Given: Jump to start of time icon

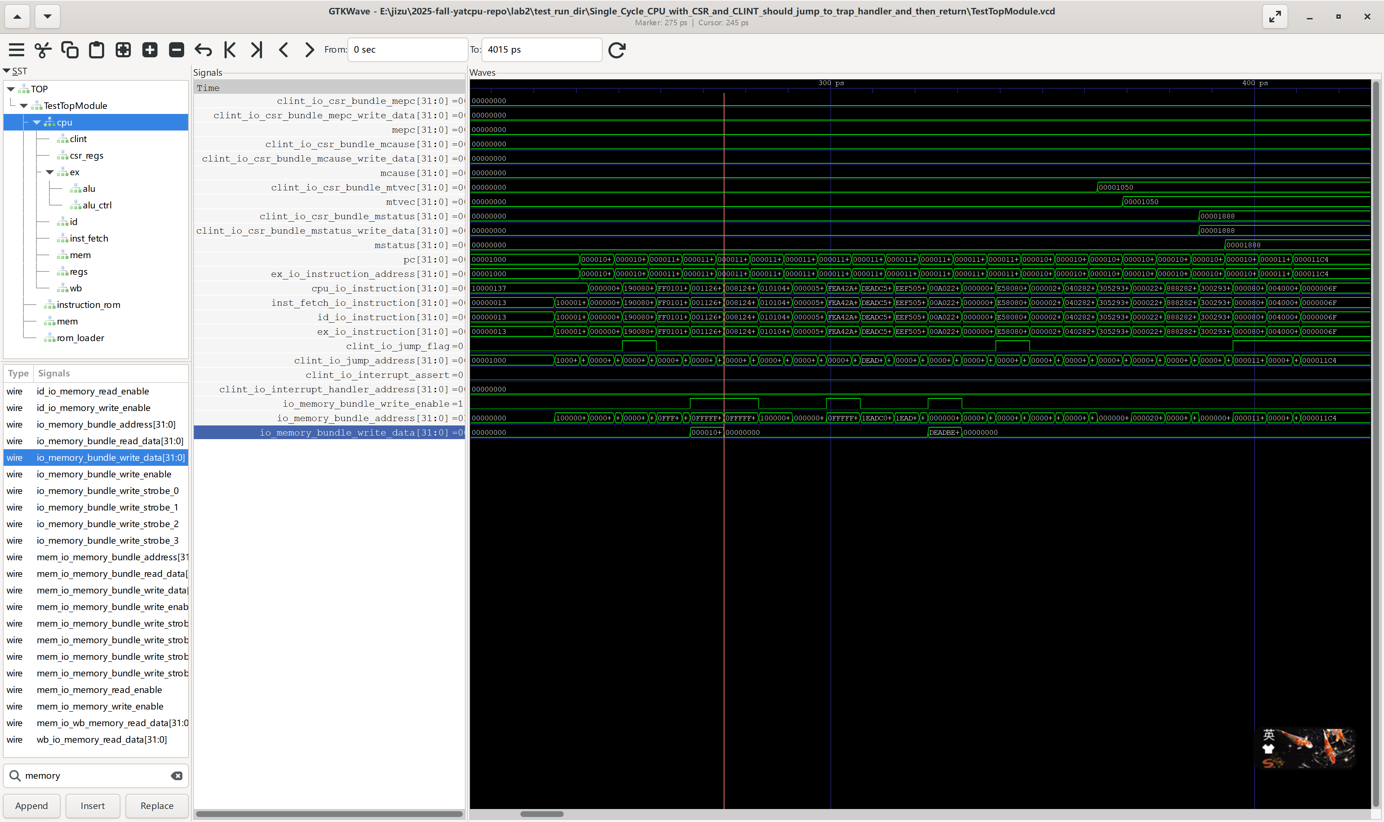Looking at the screenshot, I should [230, 50].
